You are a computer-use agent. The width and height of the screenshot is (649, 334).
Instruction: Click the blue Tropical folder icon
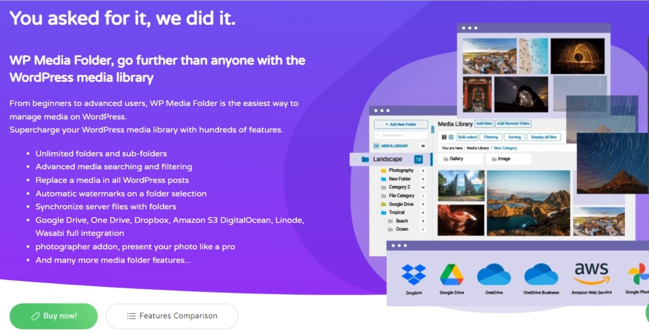[383, 212]
